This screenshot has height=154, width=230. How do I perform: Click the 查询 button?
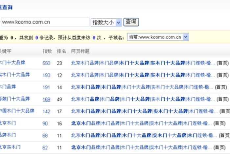pos(131,22)
